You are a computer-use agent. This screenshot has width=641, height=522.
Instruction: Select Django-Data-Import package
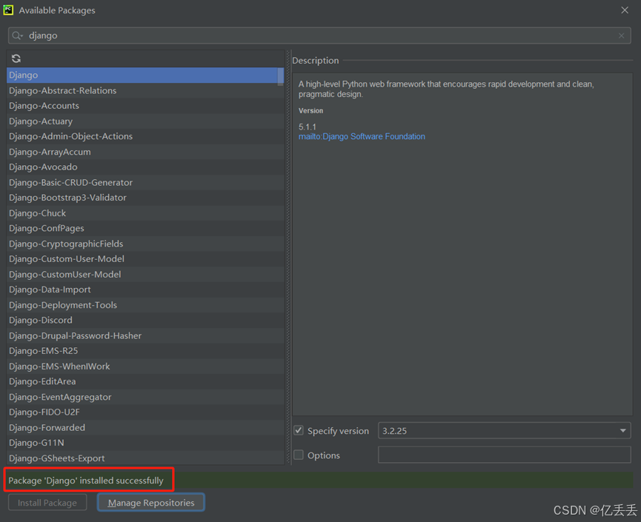coord(145,290)
